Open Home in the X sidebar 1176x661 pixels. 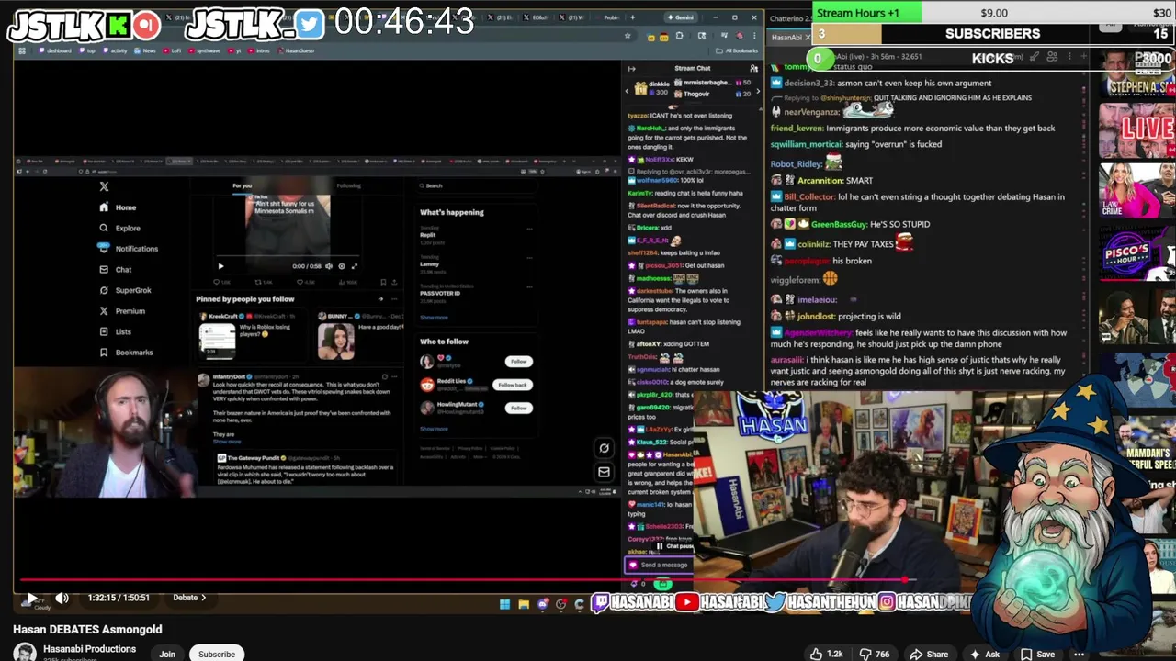118,207
